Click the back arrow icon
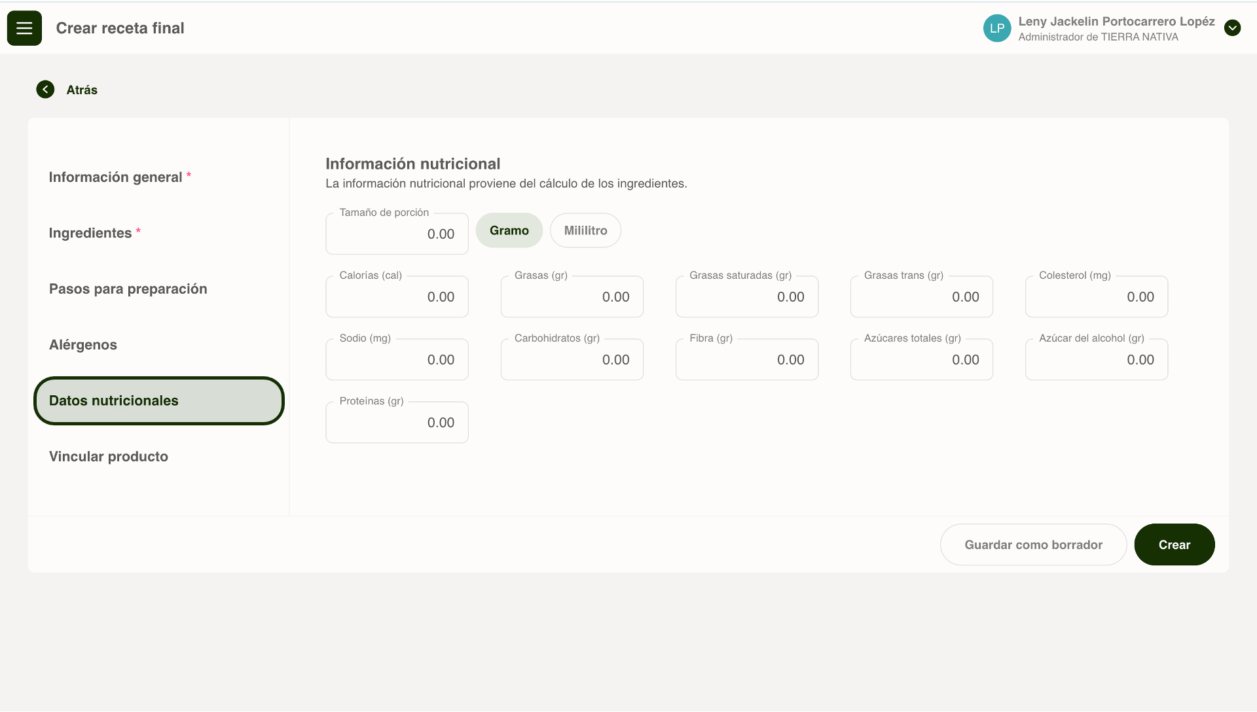 (45, 90)
